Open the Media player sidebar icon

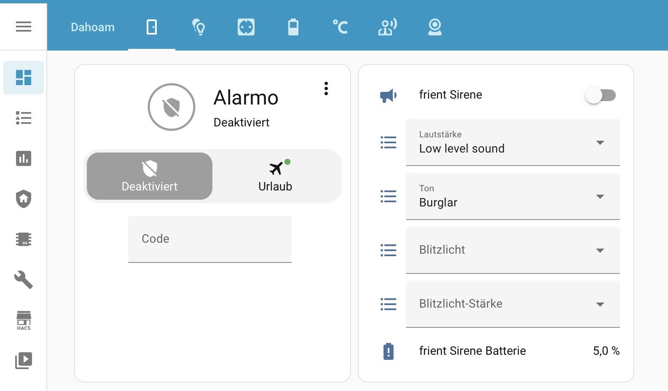[x=24, y=361]
